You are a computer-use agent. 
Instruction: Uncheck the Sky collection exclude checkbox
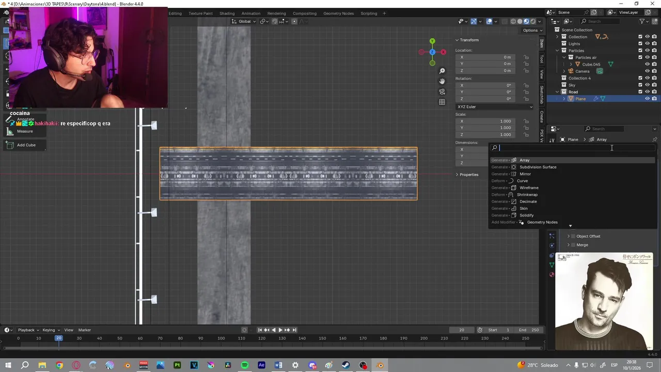pyautogui.click(x=640, y=85)
